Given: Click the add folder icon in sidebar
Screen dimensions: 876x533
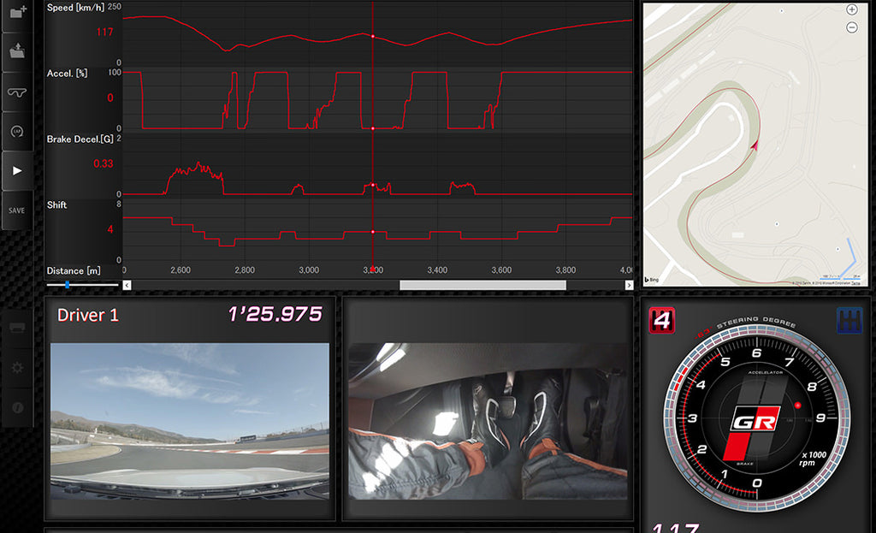Looking at the screenshot, I should (x=17, y=15).
